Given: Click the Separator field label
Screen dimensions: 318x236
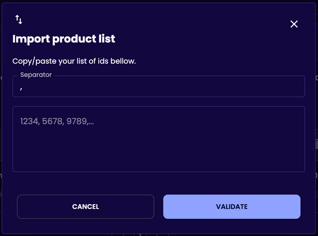Looking at the screenshot, I should point(36,75).
